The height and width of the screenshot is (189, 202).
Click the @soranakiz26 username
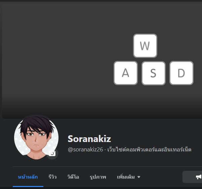pyautogui.click(x=85, y=149)
